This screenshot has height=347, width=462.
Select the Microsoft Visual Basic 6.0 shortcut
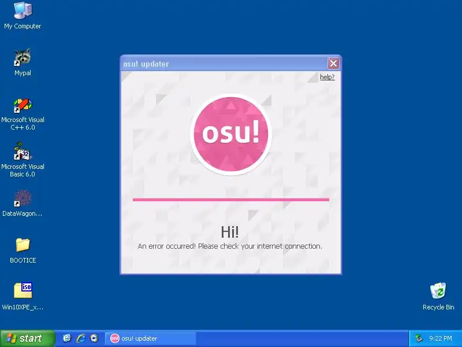[x=23, y=160]
